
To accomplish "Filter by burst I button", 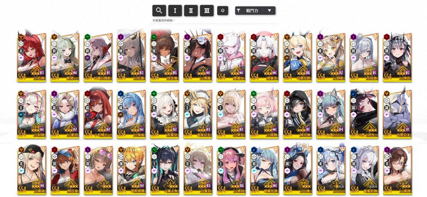I will [175, 11].
